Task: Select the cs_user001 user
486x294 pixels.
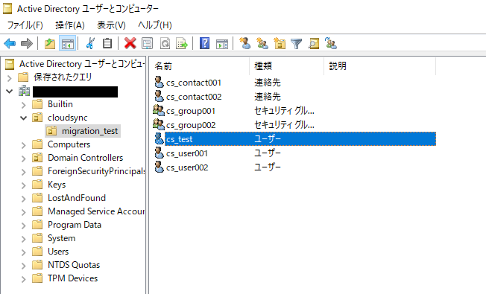Action: (x=187, y=153)
